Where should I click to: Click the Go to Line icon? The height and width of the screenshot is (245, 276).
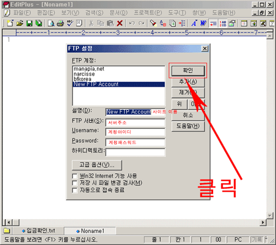point(182,23)
